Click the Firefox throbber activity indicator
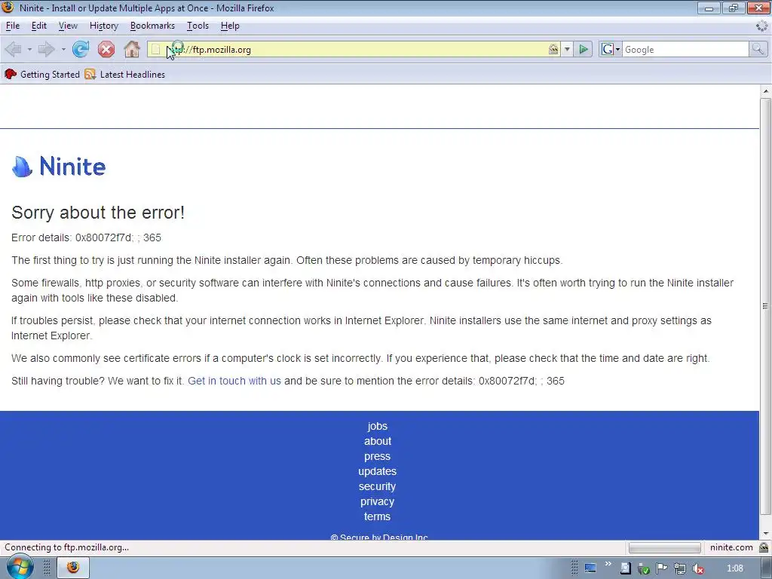 tap(761, 26)
